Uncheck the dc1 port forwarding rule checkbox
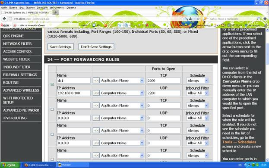The image size is (269, 168). [52, 84]
